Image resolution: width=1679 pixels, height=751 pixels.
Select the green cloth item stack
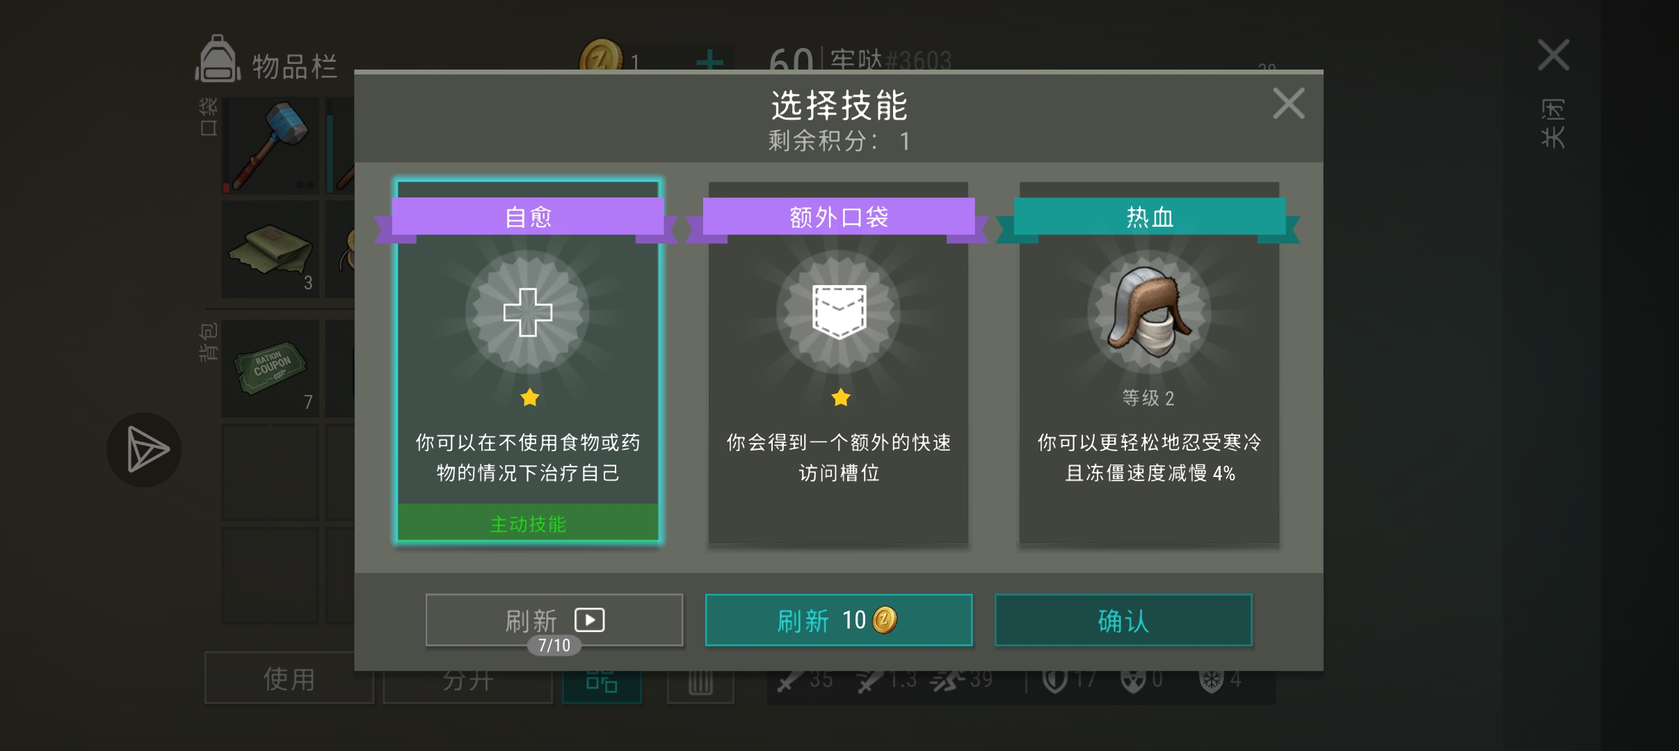pyautogui.click(x=271, y=249)
